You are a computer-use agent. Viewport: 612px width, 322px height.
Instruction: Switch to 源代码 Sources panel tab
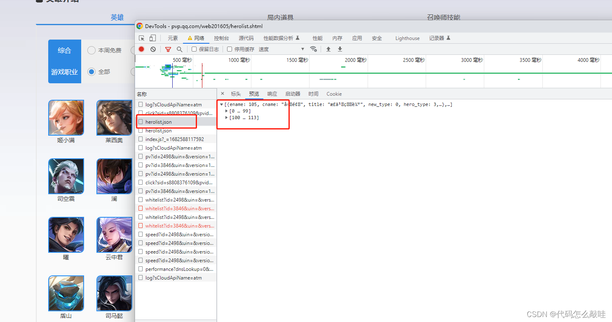coord(246,38)
